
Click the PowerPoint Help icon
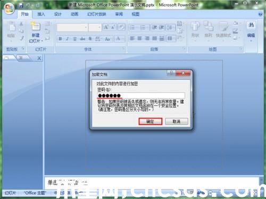[x=260, y=14]
